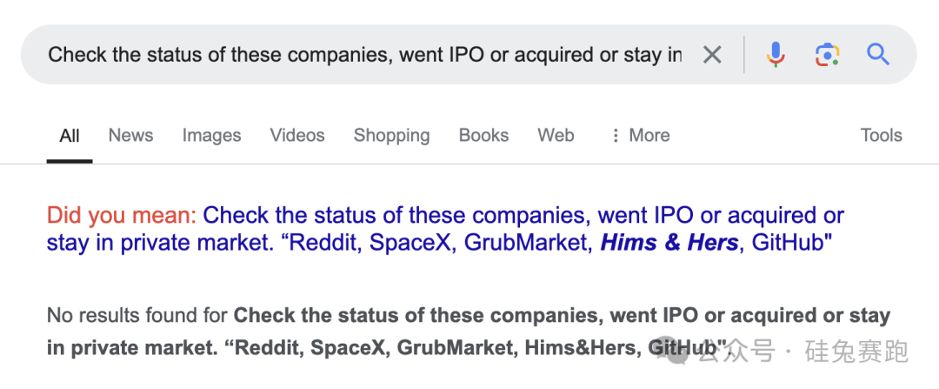Start voice search with the microphone icon

click(776, 55)
